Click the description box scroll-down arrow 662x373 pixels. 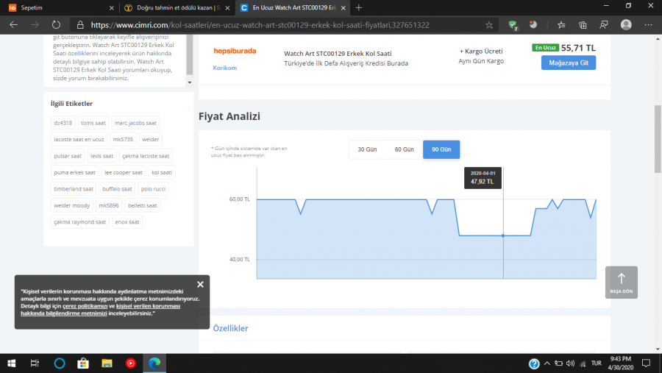point(190,82)
